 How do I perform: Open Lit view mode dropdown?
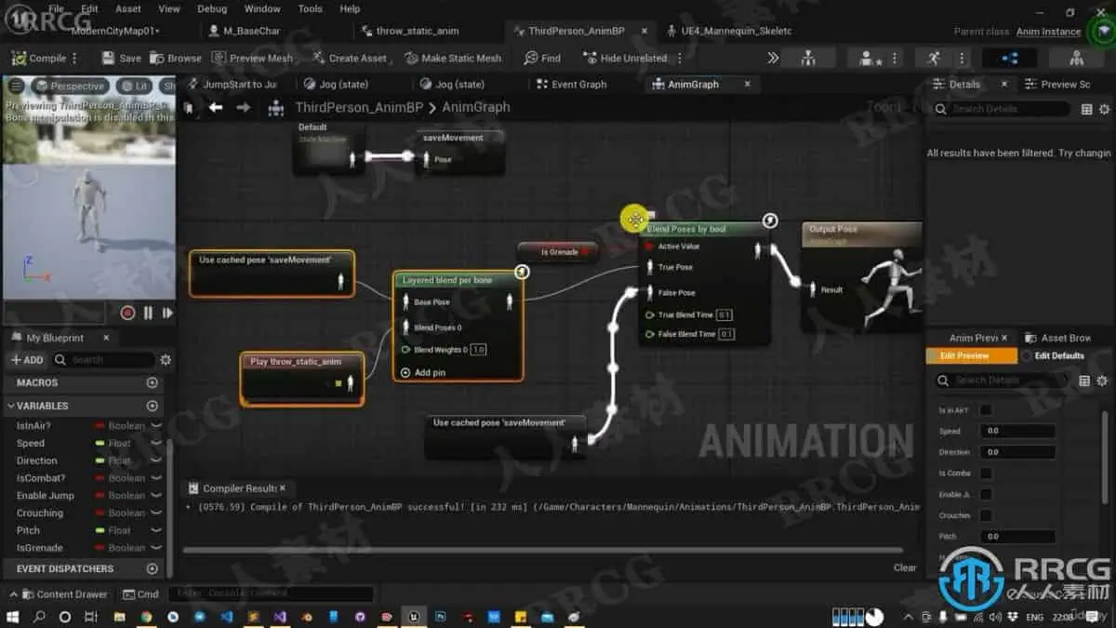point(136,86)
